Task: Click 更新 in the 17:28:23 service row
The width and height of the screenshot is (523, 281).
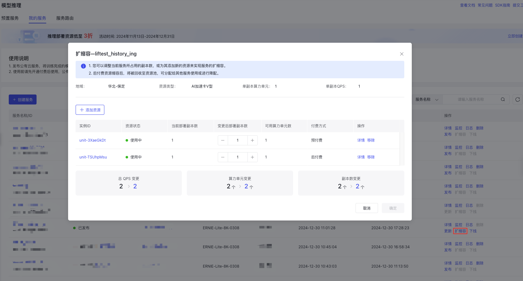Action: (448, 231)
